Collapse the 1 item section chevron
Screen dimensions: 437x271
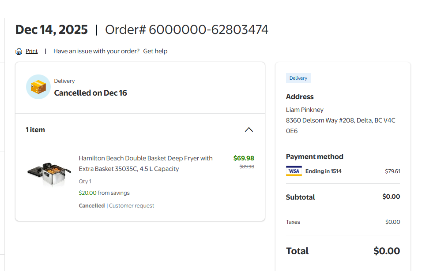[249, 130]
